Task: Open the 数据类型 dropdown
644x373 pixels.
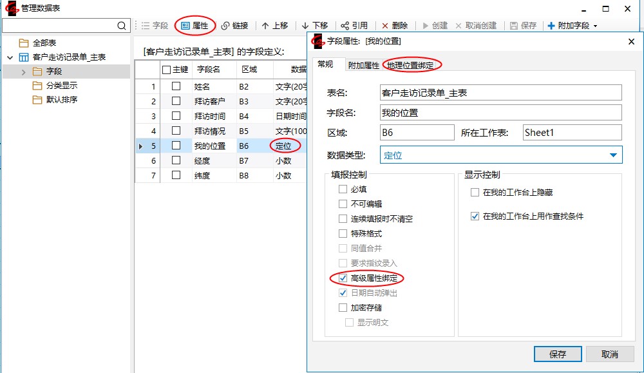Action: pos(613,155)
